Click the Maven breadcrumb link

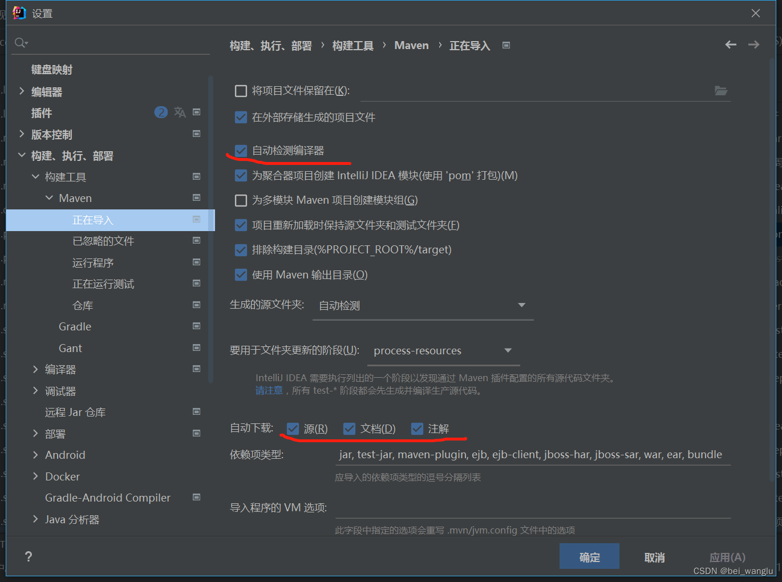[411, 45]
